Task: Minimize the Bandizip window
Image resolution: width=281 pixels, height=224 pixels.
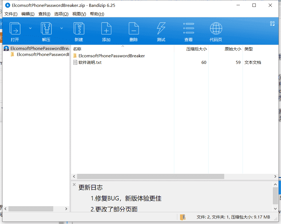Action: pos(238,5)
